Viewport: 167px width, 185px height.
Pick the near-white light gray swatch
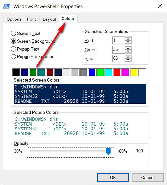tap(66, 72)
